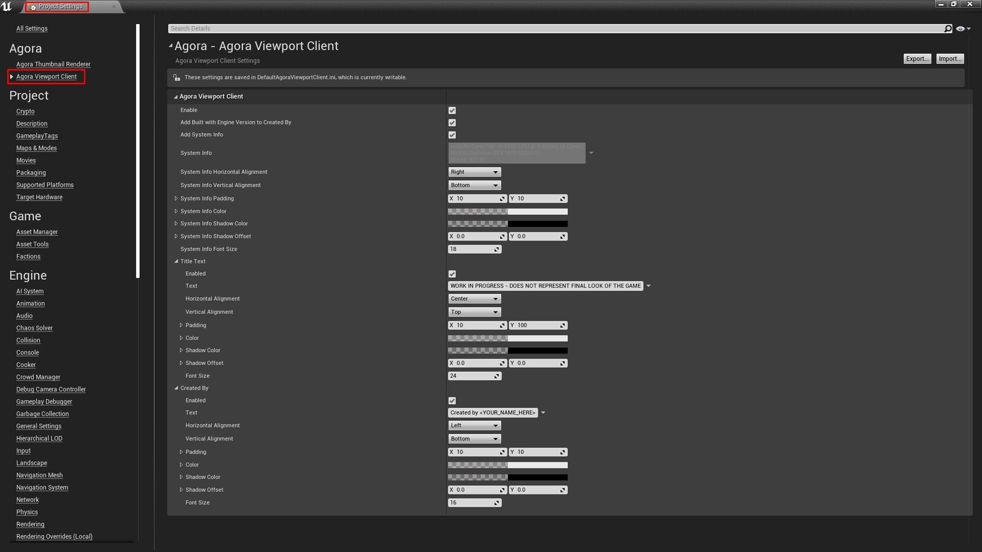This screenshot has width=982, height=552.
Task: Expand System Info Padding row
Action: coord(176,199)
